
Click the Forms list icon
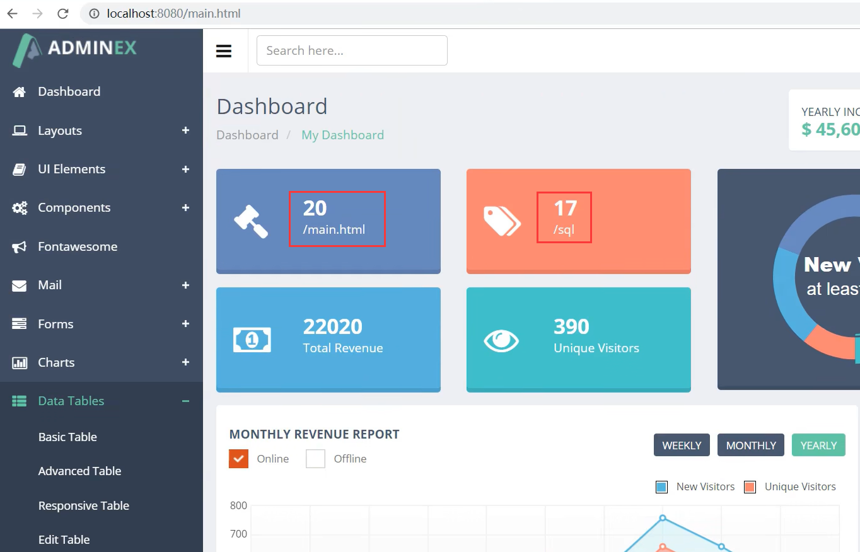pyautogui.click(x=20, y=324)
